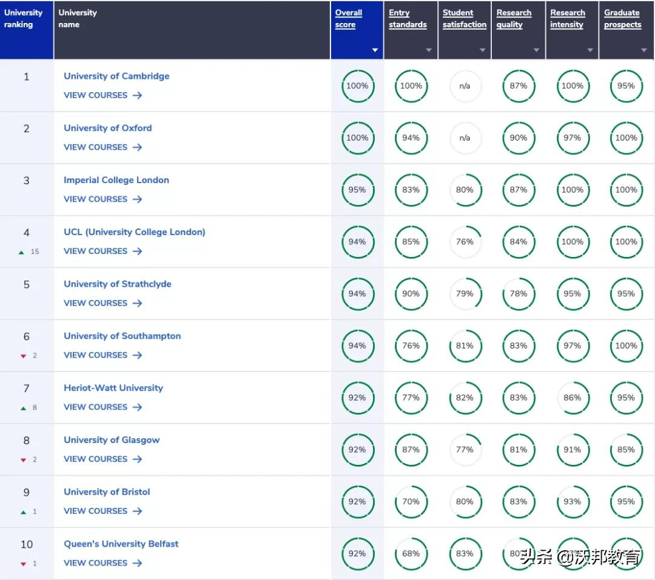Click Imperial's 80% student satisfaction circle

point(465,190)
